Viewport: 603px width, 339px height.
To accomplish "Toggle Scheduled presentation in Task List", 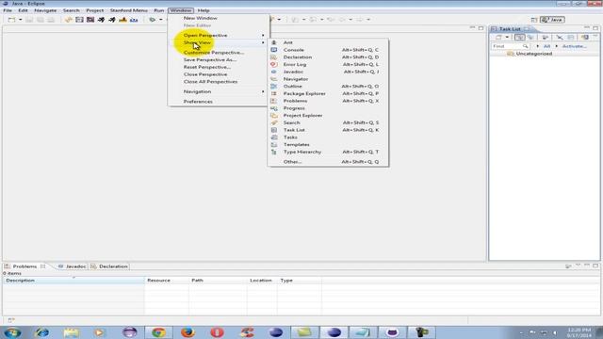I will (530, 38).
